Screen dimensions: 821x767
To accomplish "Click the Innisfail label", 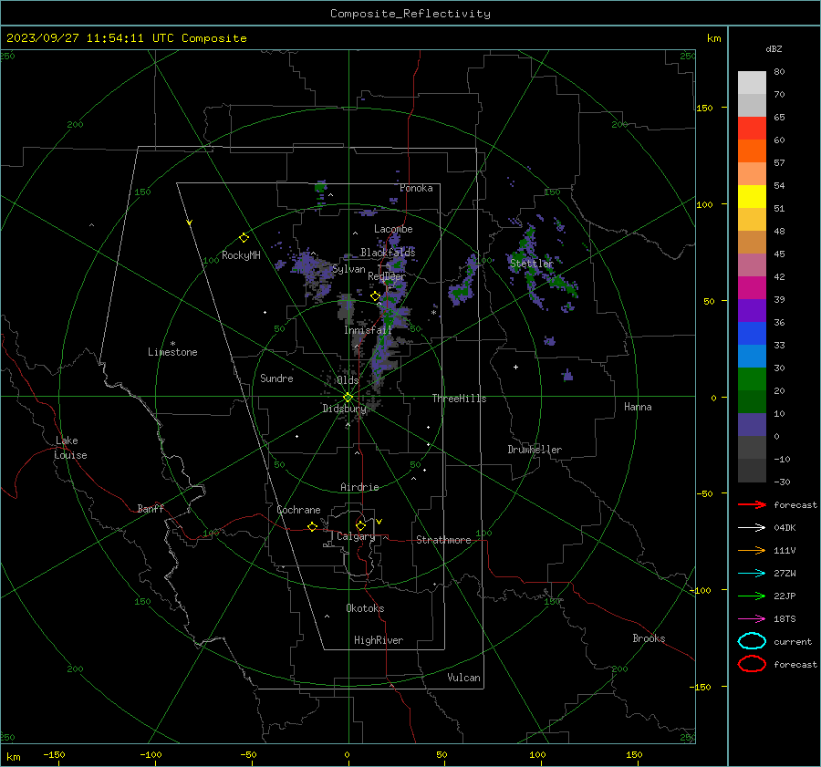I will pos(368,330).
